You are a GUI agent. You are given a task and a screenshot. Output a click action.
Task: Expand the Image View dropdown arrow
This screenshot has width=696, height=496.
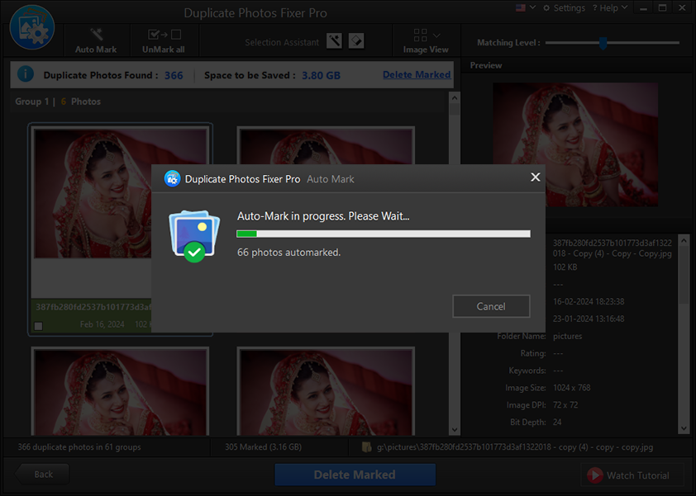pyautogui.click(x=436, y=35)
